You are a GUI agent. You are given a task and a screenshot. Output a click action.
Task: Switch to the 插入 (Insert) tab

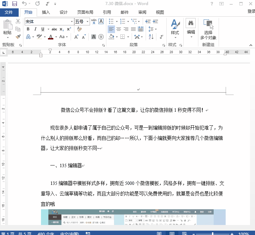[46, 12]
